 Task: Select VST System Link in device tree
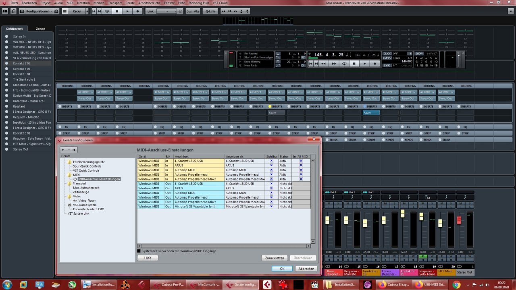[78, 213]
